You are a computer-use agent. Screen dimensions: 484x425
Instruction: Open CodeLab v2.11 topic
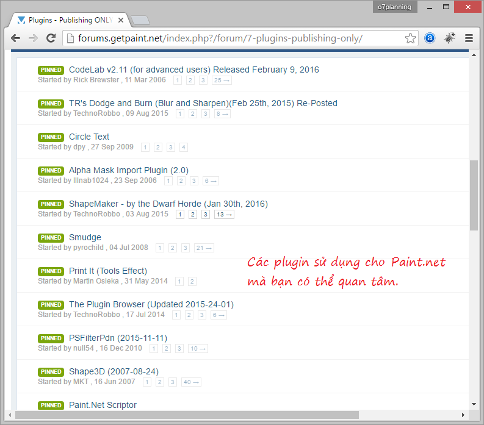coord(194,70)
